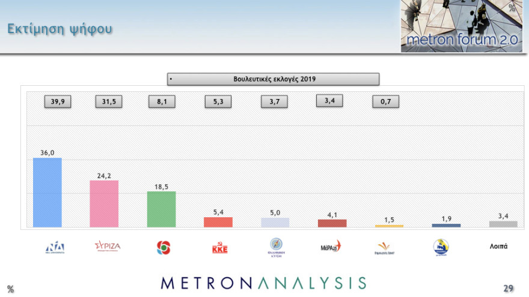
Task: Click the 39,9 election result box
Action: [x=58, y=101]
